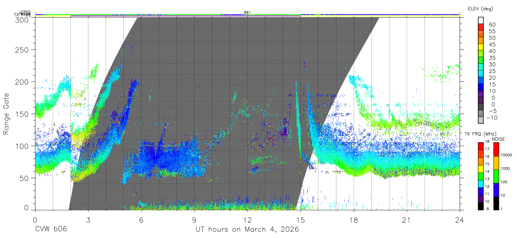This screenshot has height=238, width=517.
Task: Click the 40 value on the ELEV scale
Action: click(492, 51)
